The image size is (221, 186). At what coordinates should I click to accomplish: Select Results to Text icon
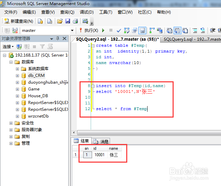click(x=170, y=30)
